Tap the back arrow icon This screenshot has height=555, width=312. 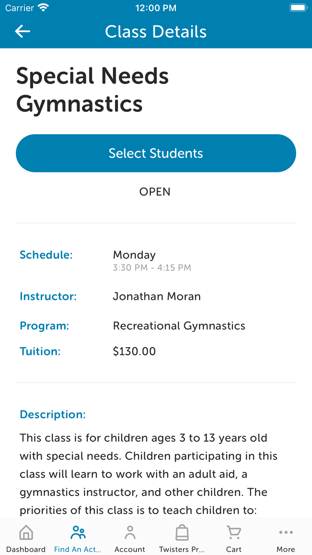pos(22,32)
